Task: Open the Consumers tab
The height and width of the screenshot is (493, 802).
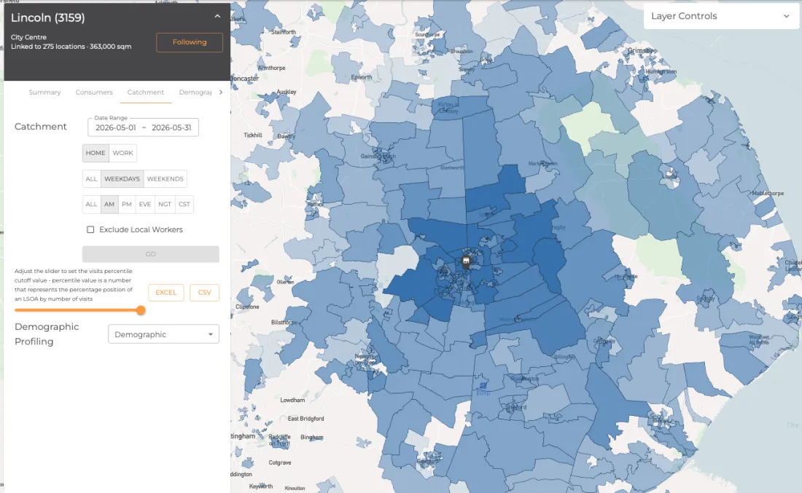Action: click(94, 92)
